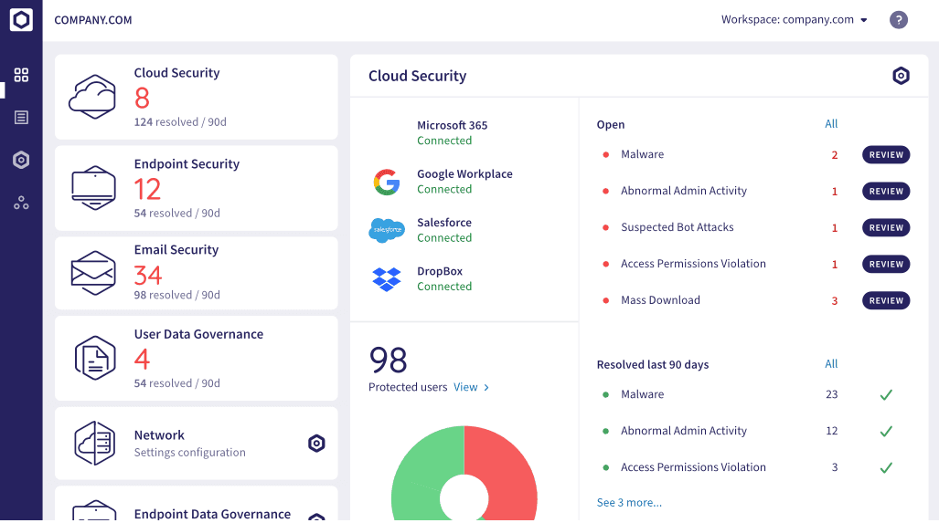Open the dashboard grid icon in sidebar
Screen dimensions: 939x523
[x=21, y=75]
